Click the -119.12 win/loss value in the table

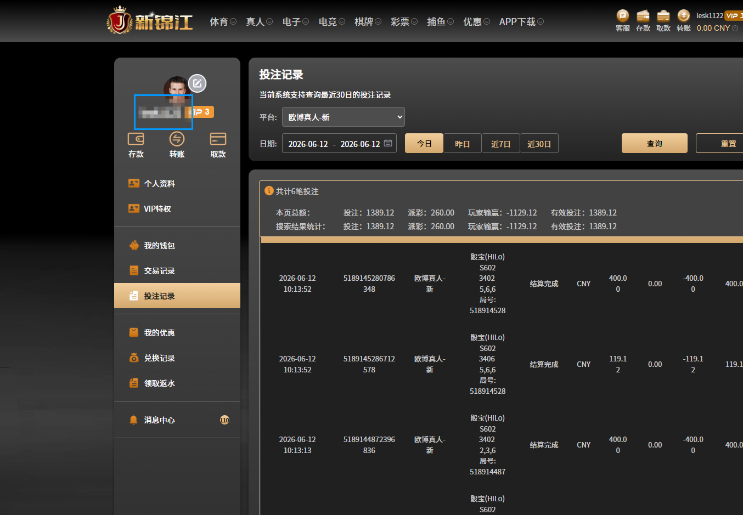(x=693, y=364)
